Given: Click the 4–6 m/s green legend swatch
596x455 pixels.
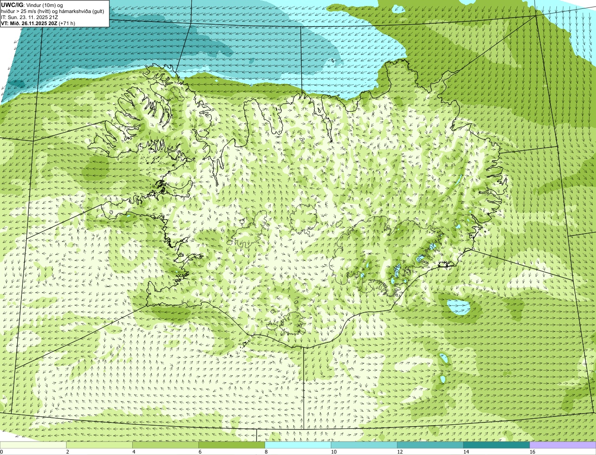Looking at the screenshot, I should coord(165,445).
